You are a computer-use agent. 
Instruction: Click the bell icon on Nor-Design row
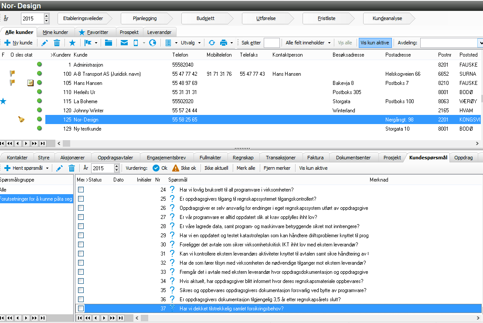[x=21, y=119]
